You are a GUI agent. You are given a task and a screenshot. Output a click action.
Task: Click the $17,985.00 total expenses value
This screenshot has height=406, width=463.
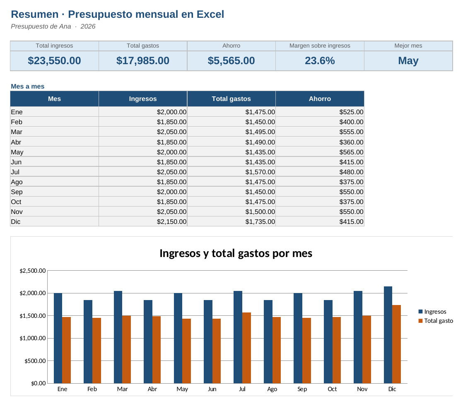143,61
